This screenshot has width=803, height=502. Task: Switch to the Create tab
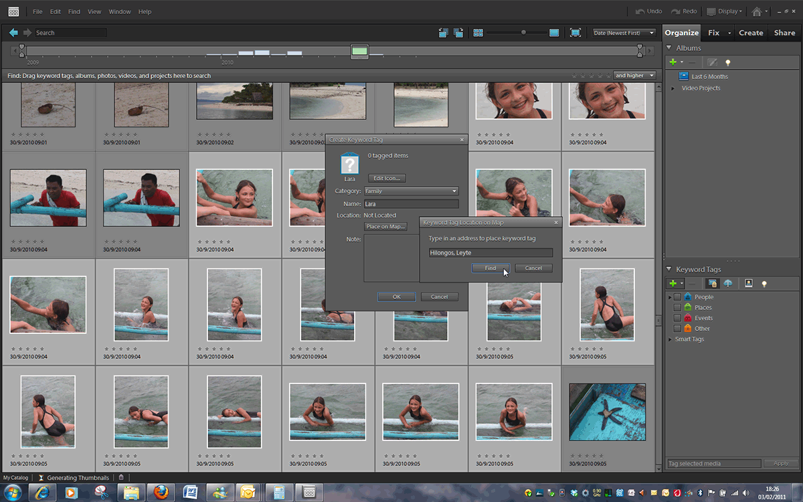tap(751, 33)
